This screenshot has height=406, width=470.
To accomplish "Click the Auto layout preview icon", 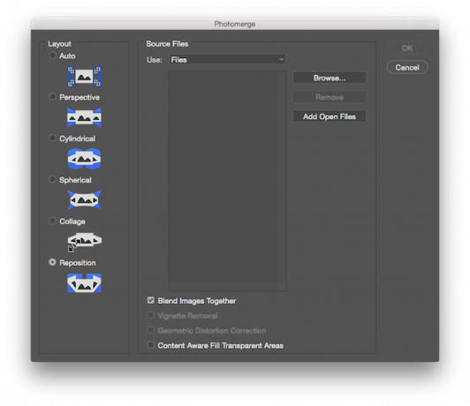I will 84,77.
